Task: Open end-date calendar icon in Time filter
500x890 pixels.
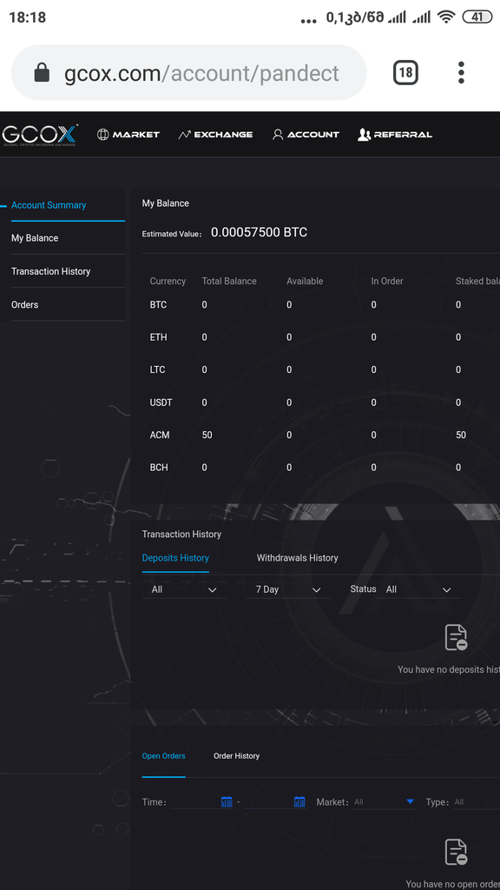Action: [x=299, y=802]
